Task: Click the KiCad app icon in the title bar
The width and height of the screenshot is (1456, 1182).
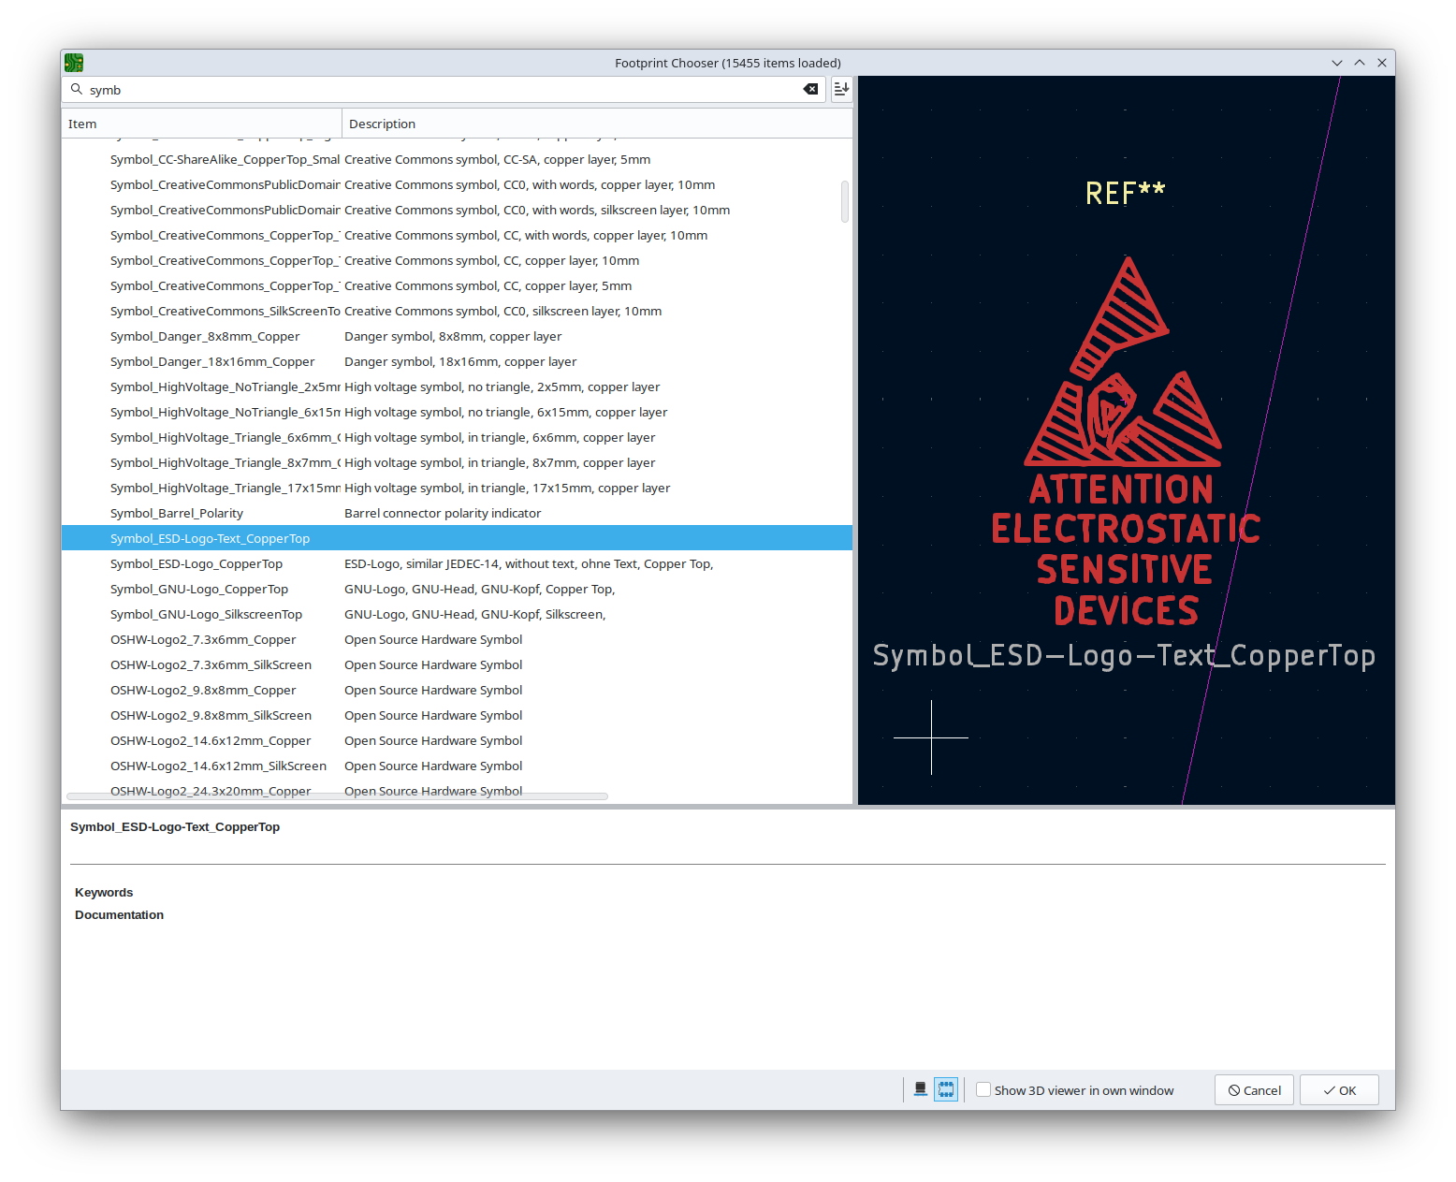Action: pos(74,63)
